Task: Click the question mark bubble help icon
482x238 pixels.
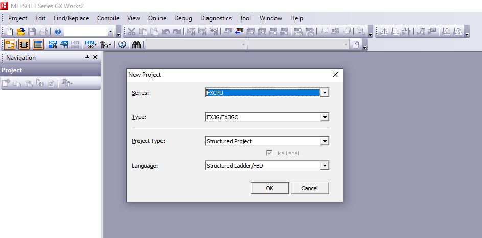Action: (122, 45)
